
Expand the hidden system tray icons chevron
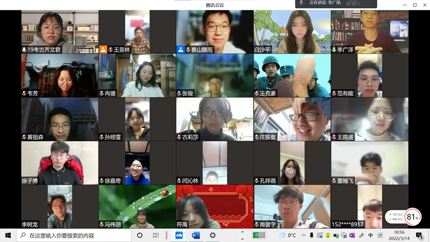(x=303, y=235)
